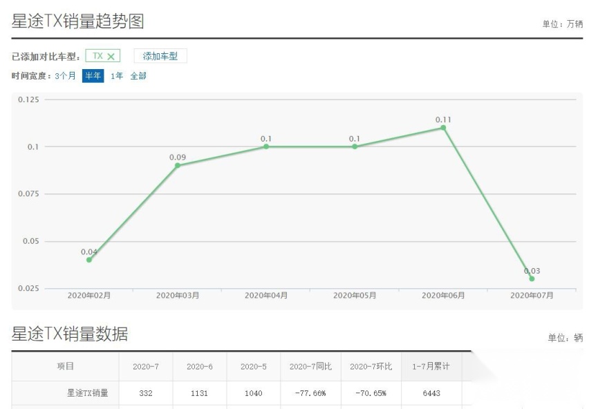
Task: Click the 2020-7 column header
Action: click(146, 367)
